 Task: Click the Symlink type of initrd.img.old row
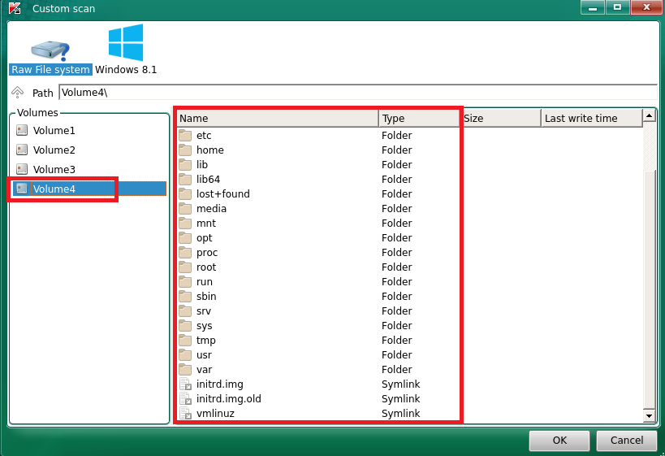401,398
